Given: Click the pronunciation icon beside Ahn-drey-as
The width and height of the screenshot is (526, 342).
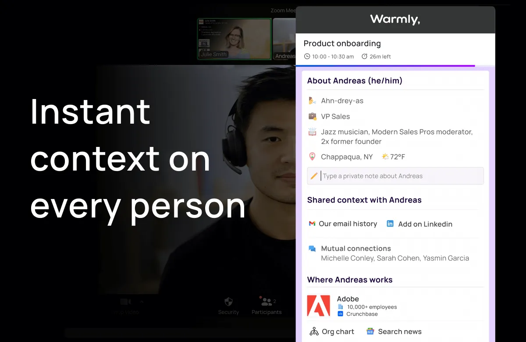Looking at the screenshot, I should tap(312, 101).
